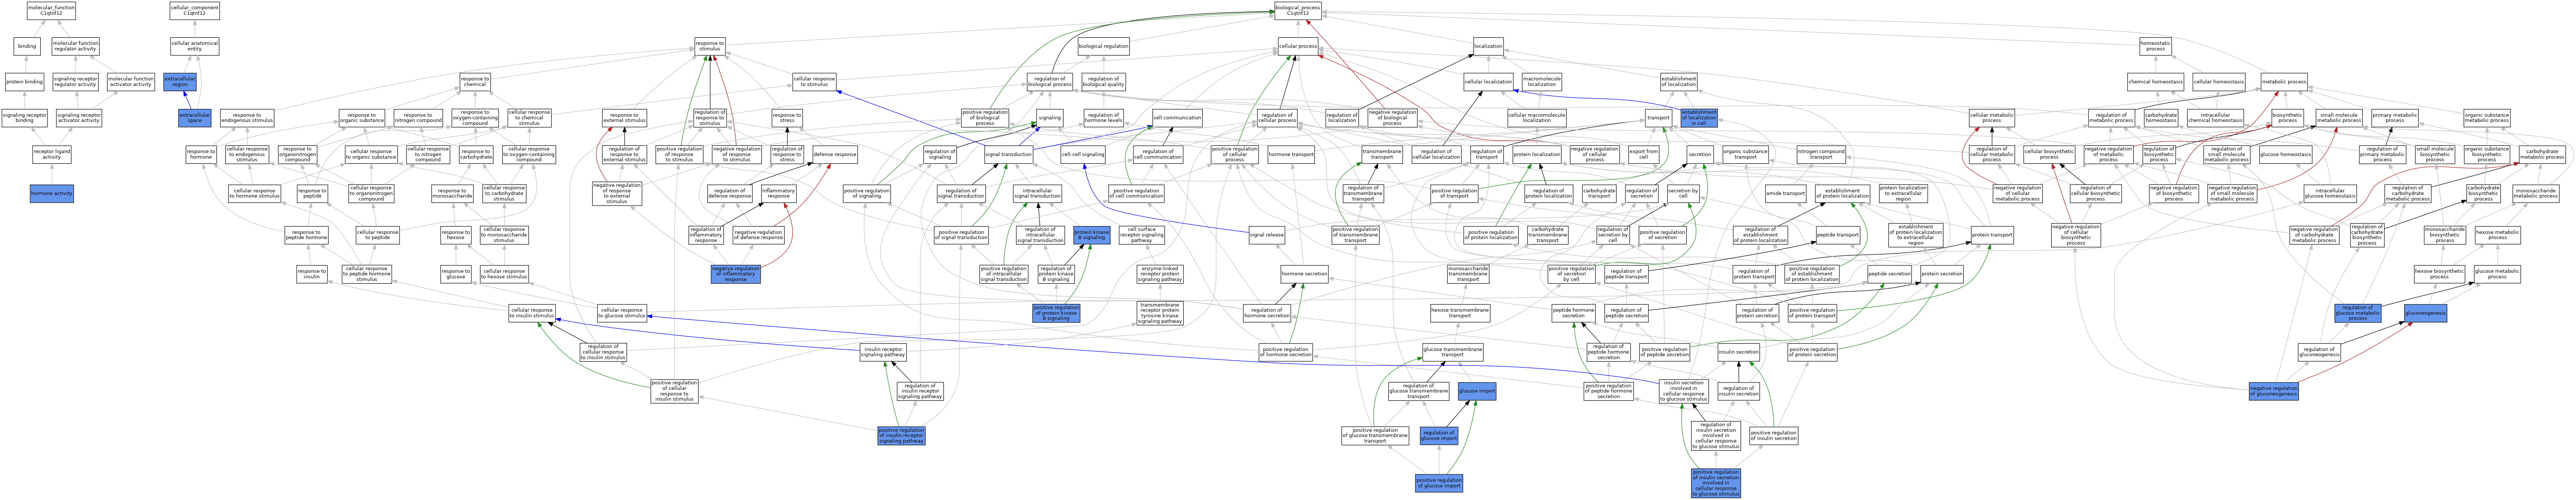Image resolution: width=2576 pixels, height=500 pixels.
Task: Click the 'localization' node
Action: (1488, 46)
